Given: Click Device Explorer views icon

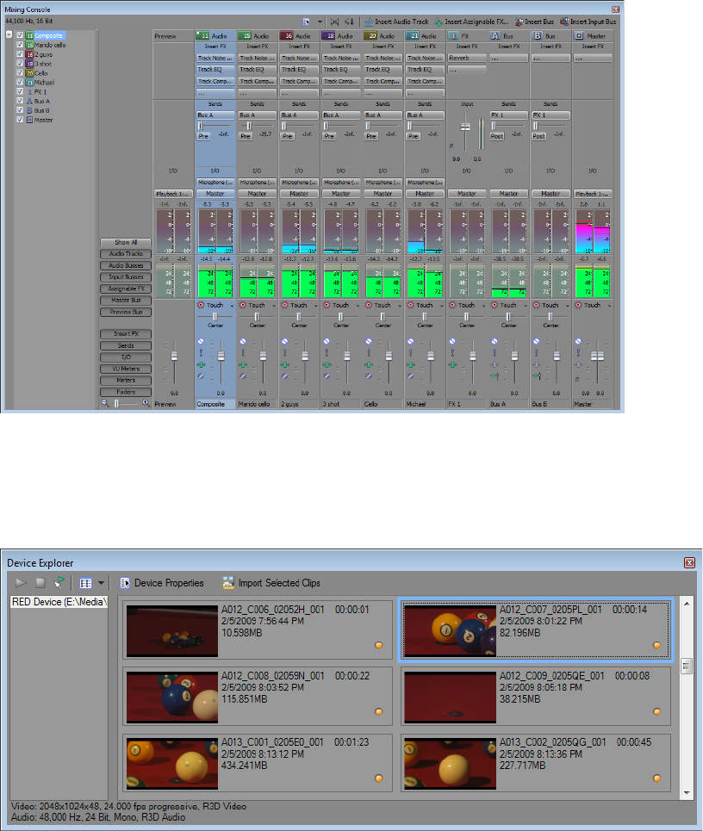Looking at the screenshot, I should point(85,583).
